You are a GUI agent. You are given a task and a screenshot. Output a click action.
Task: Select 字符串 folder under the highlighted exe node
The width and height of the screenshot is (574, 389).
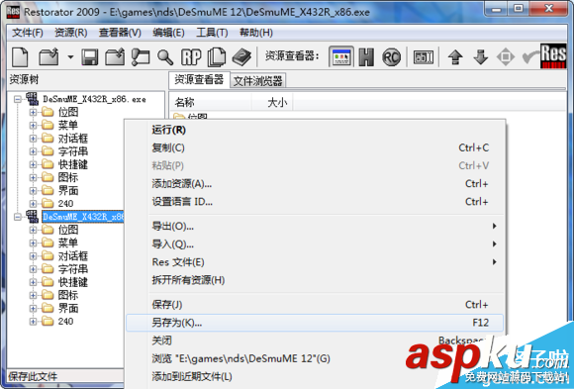[73, 269]
